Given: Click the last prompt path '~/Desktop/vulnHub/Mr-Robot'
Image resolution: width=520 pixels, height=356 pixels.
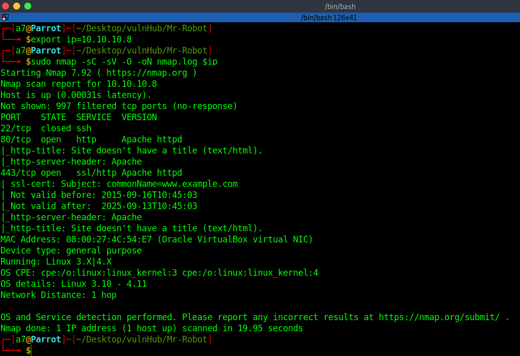Looking at the screenshot, I should (142, 339).
